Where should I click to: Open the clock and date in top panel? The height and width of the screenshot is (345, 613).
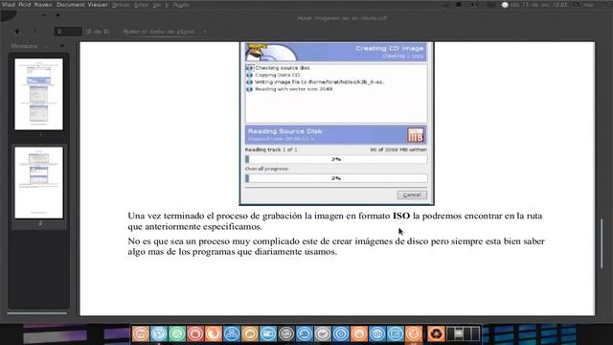coord(539,5)
